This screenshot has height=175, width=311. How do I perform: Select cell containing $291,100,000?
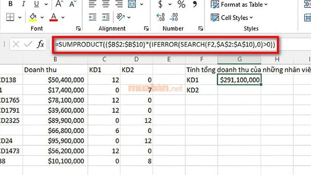(239, 80)
